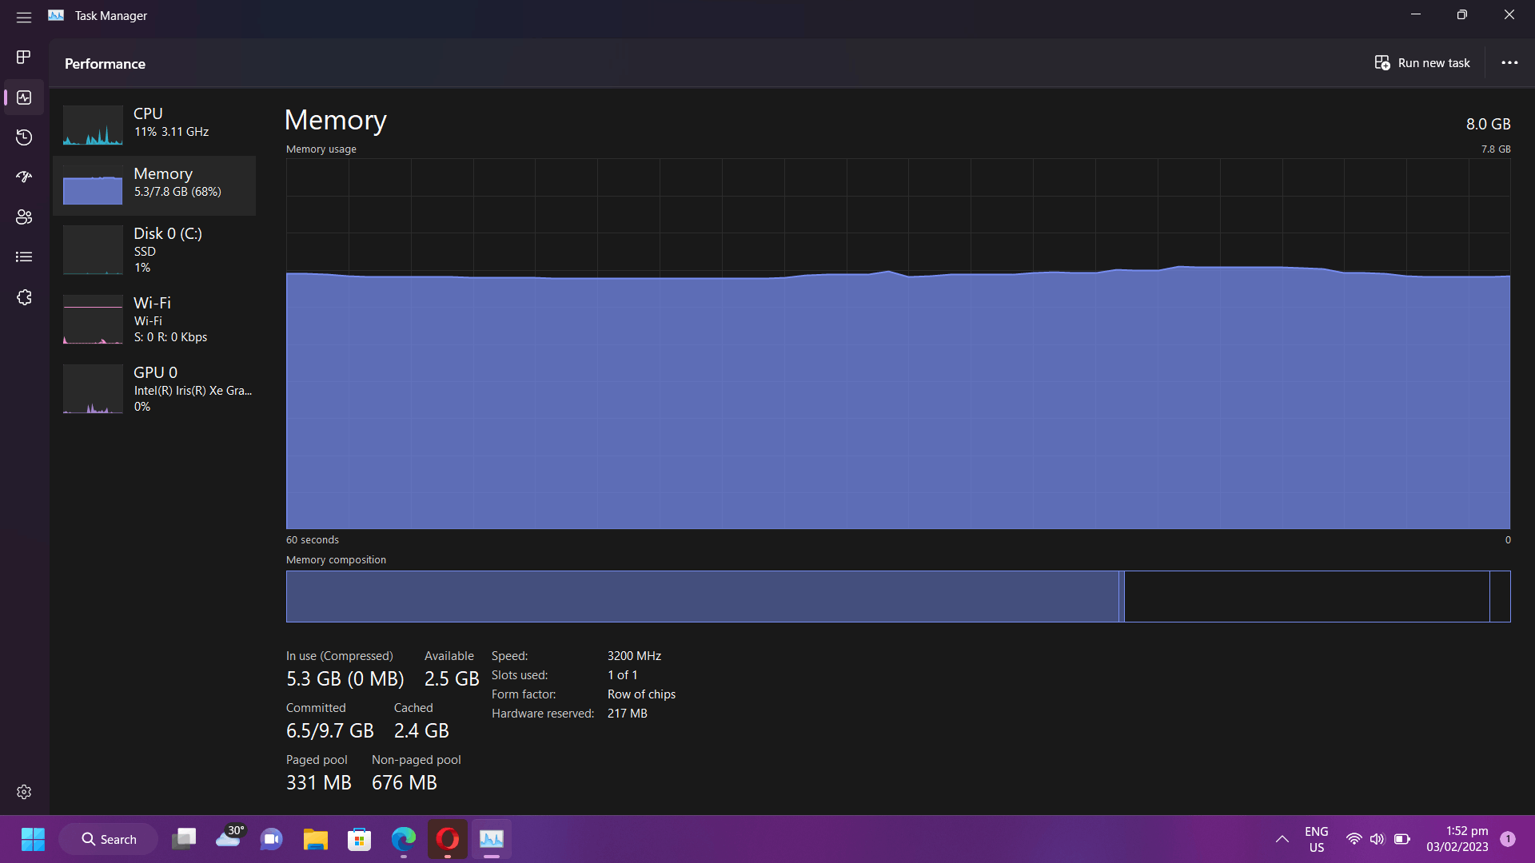Click the memory composition bar
Screen dimensions: 1535x863
coord(897,596)
